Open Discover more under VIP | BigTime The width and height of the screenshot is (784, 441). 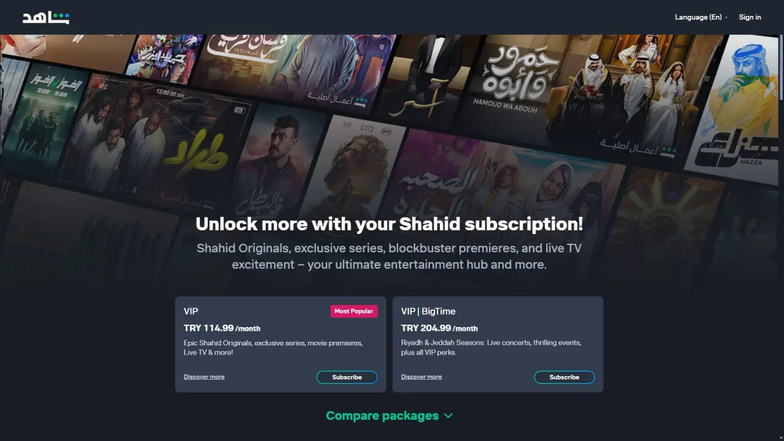click(x=421, y=377)
